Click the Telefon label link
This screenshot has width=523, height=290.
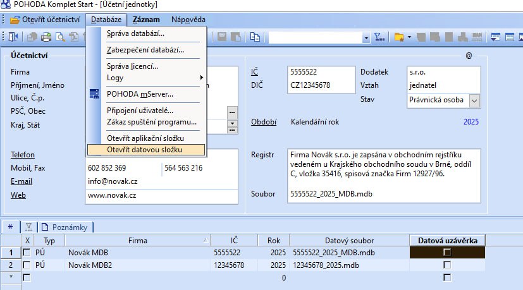23,155
